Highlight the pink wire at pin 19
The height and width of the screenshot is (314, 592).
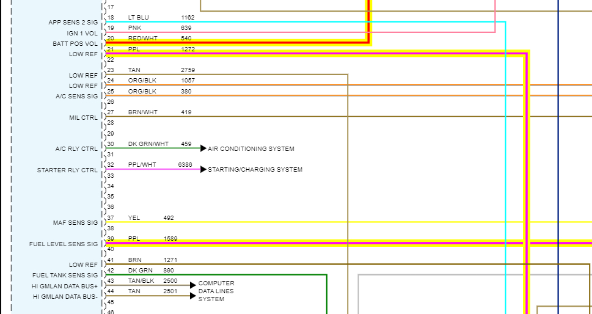pyautogui.click(x=300, y=32)
